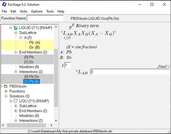Click the i index input box
Screen dimensions: 171x134
point(68,65)
